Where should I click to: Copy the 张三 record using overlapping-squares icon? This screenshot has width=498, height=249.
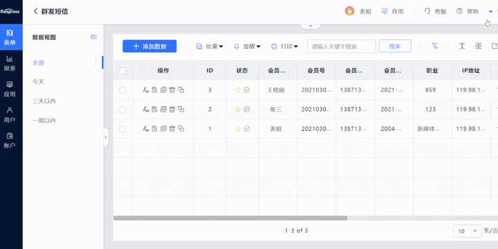(x=181, y=109)
